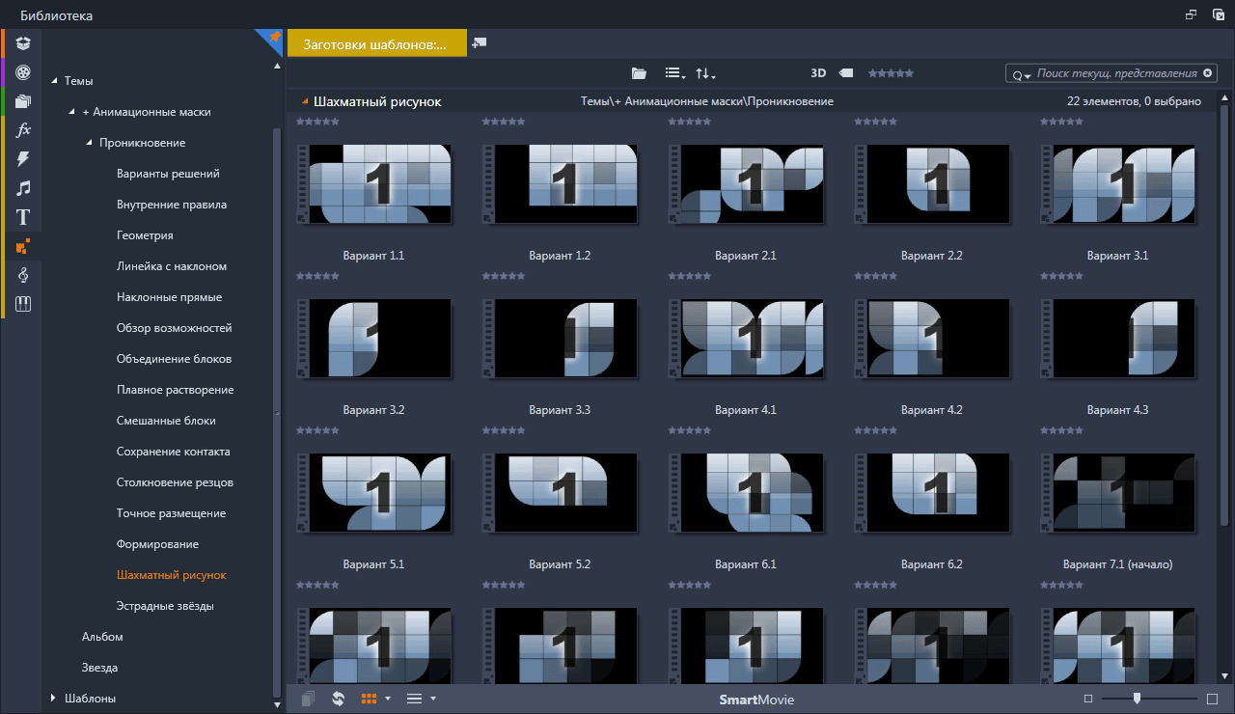Open the fx effects category
1235x714 pixels.
click(x=23, y=130)
